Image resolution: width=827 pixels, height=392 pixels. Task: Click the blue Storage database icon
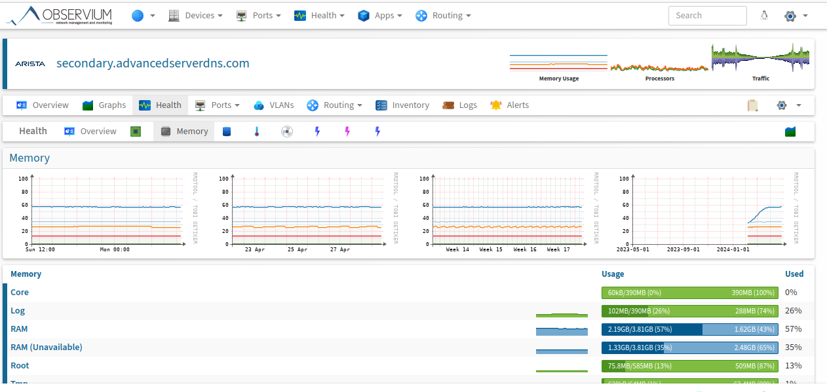tap(227, 132)
